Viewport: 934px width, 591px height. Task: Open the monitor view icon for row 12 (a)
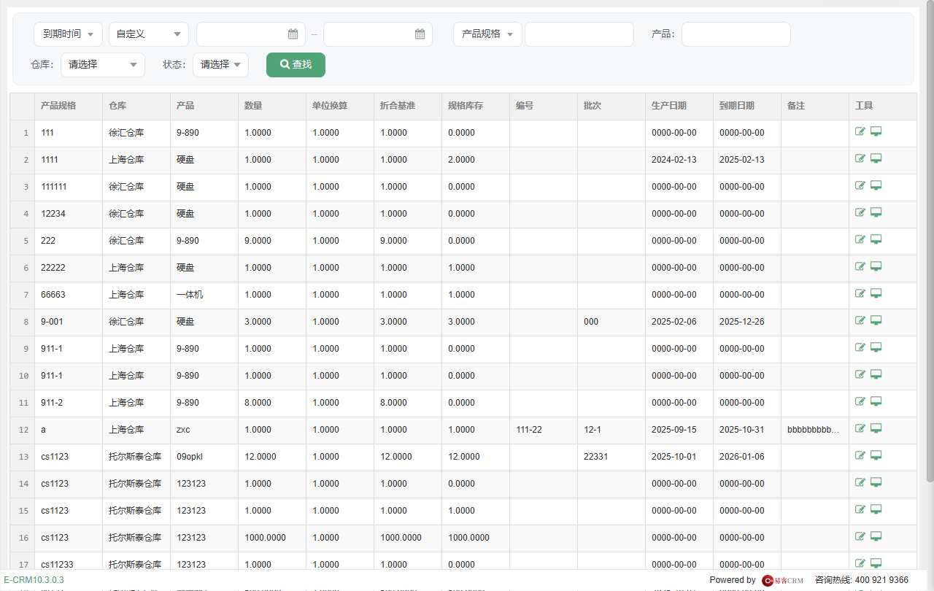coord(876,428)
